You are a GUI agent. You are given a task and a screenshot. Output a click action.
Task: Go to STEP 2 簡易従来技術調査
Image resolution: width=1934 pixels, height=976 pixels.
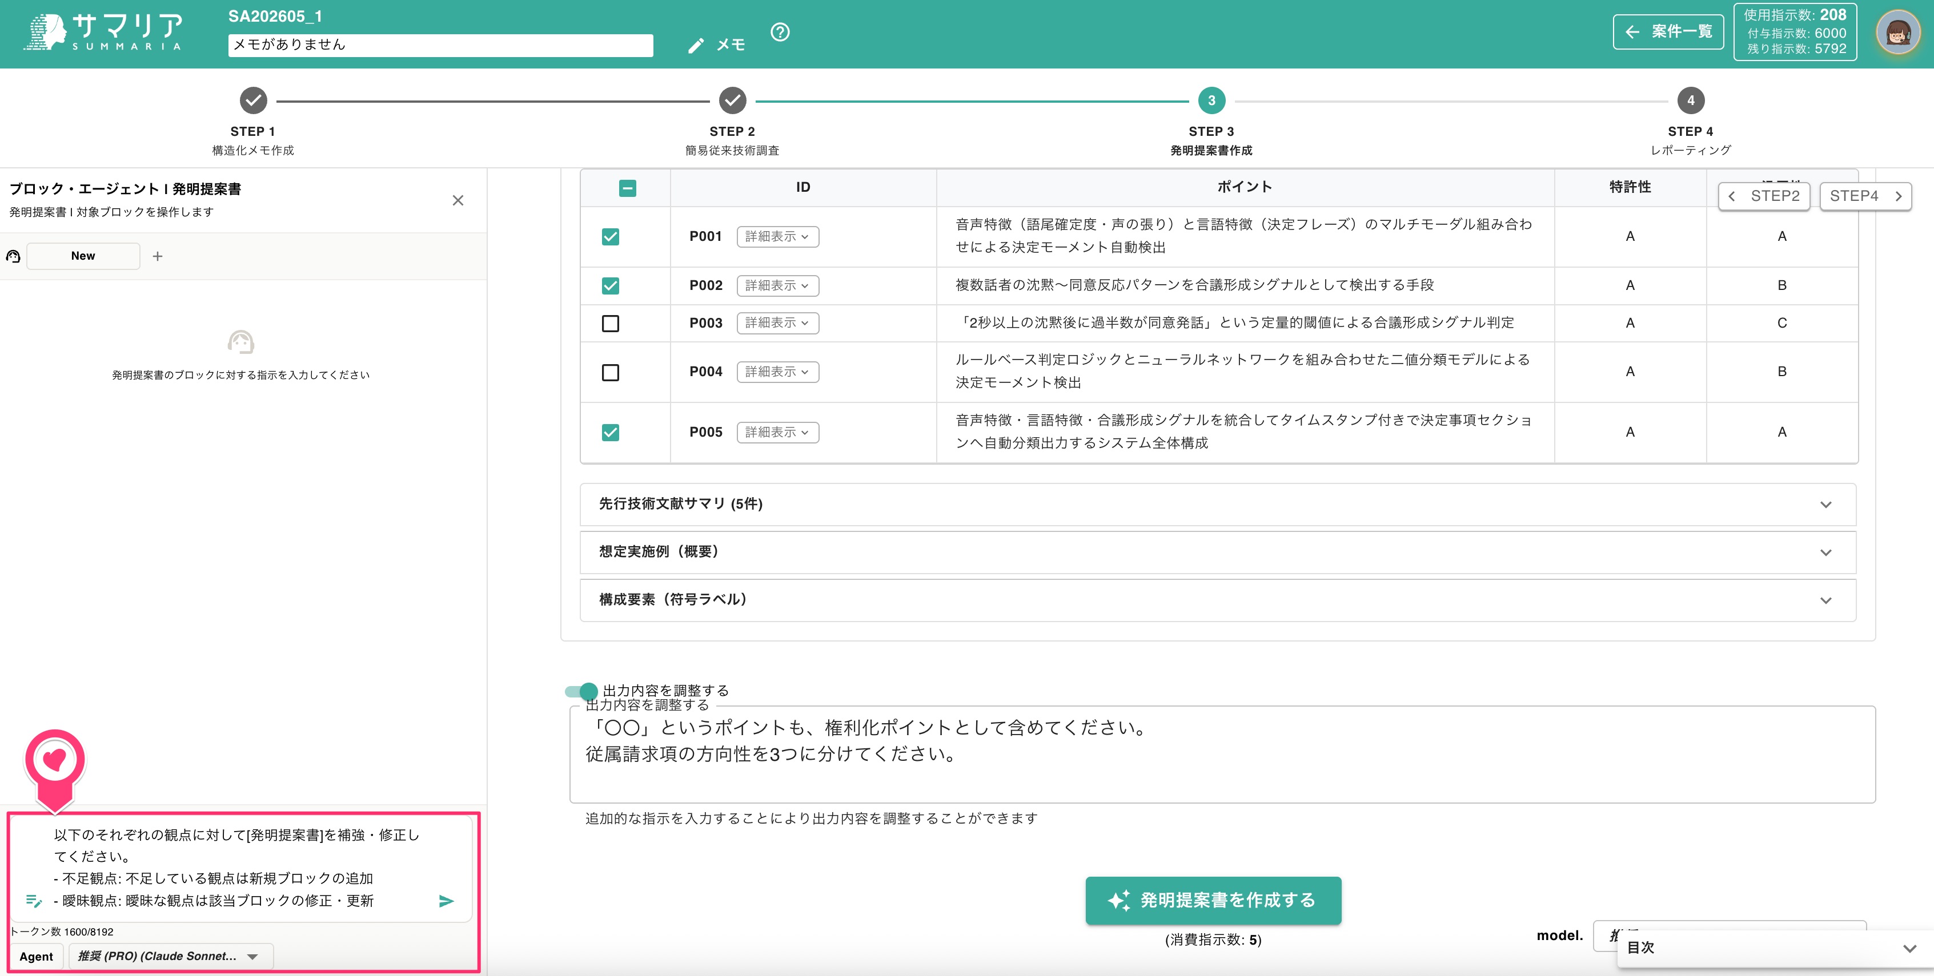[x=732, y=141]
